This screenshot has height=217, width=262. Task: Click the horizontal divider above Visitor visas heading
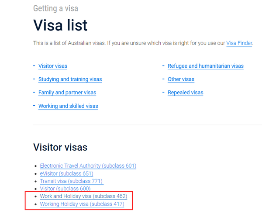[x=148, y=125]
